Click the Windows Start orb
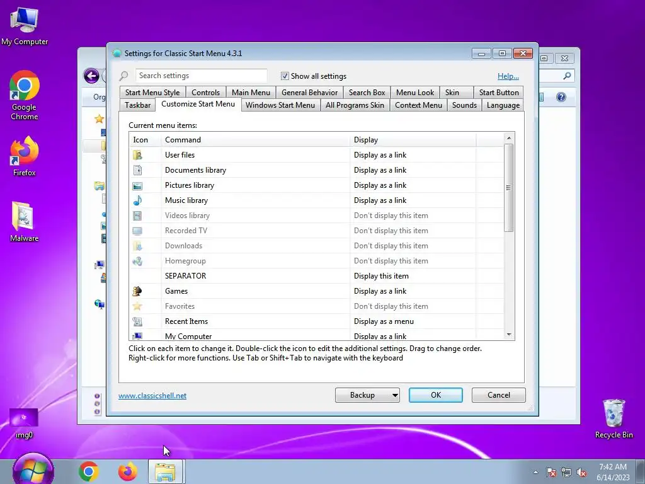This screenshot has height=484, width=645. pos(33,471)
